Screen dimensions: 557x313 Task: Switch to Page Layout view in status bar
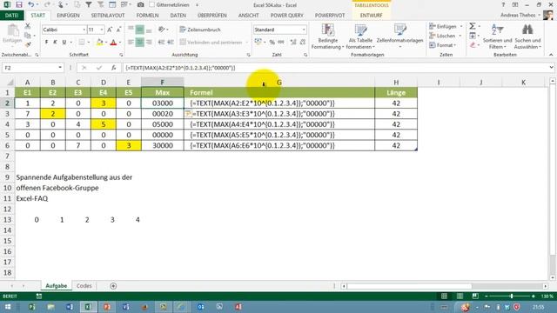click(x=460, y=296)
